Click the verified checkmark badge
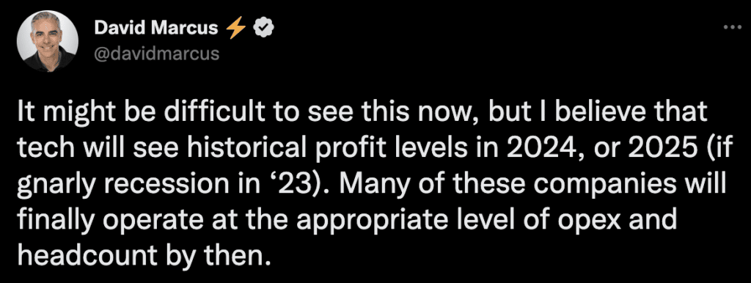Viewport: 751px width, 283px height. click(x=261, y=29)
